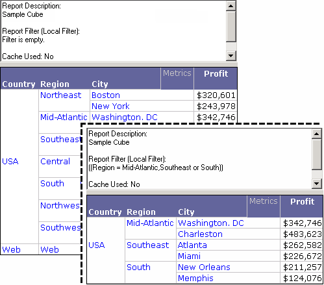Click Charleston in the filtered report
Image resolution: width=324 pixels, height=285 pixels.
(200, 234)
